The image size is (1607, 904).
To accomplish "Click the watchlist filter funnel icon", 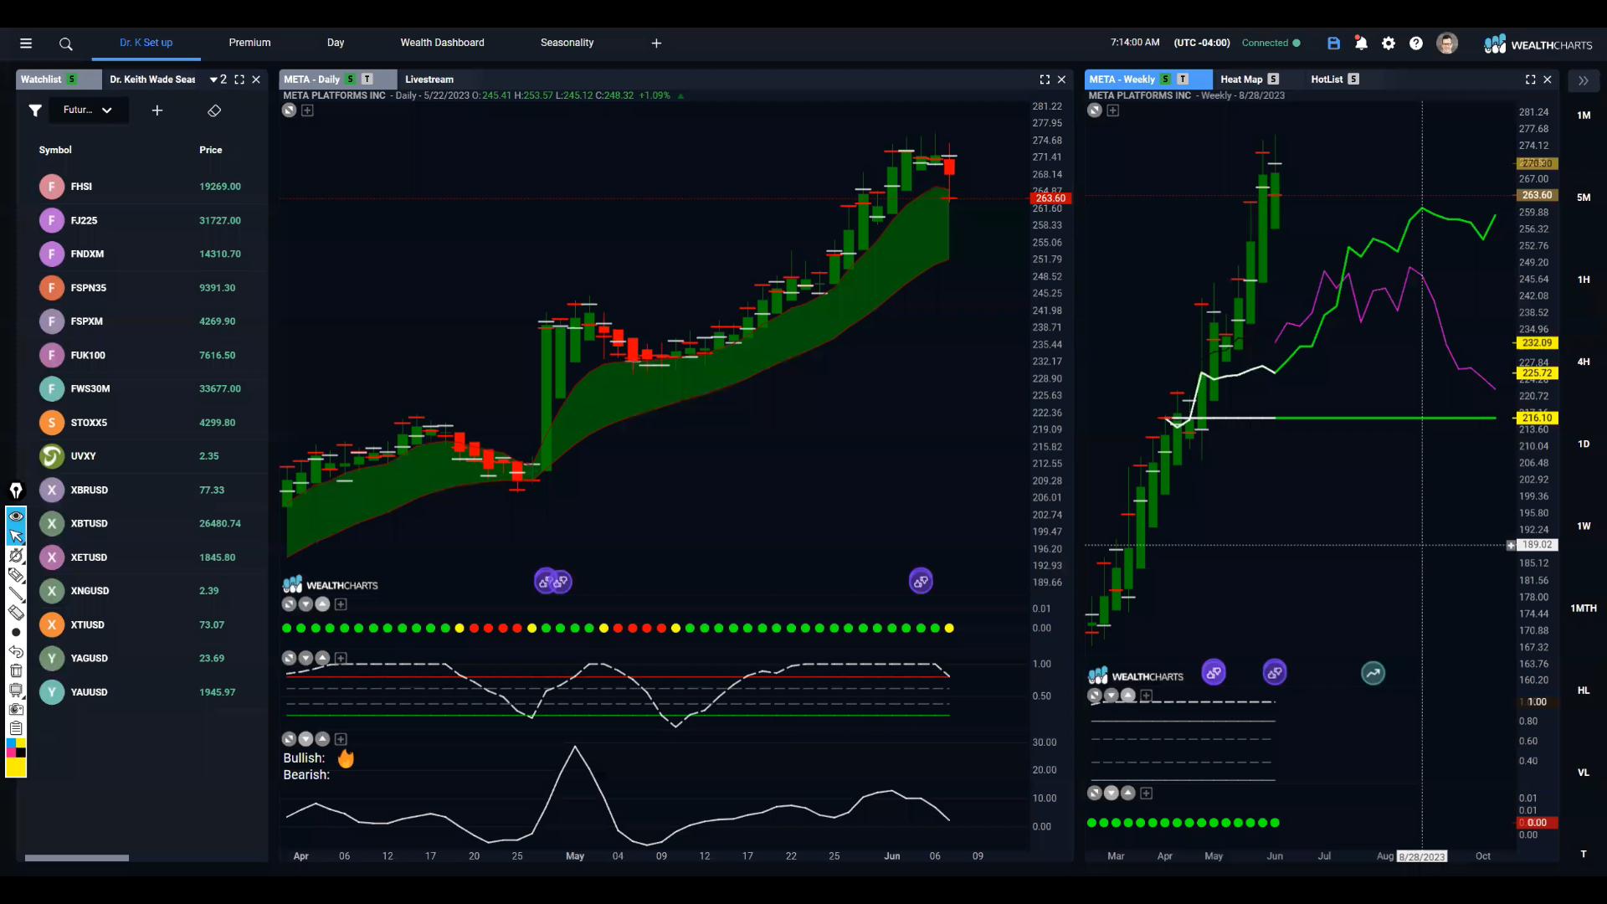I will [x=35, y=110].
